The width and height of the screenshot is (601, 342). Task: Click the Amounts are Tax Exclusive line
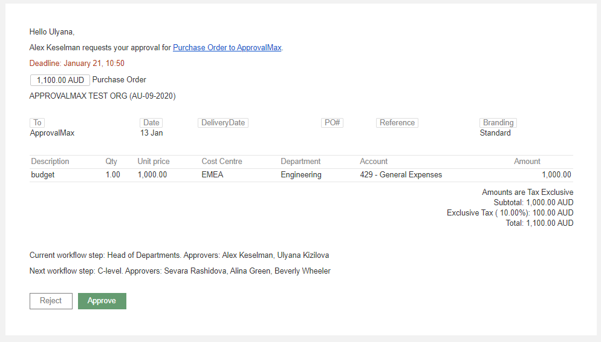point(527,192)
